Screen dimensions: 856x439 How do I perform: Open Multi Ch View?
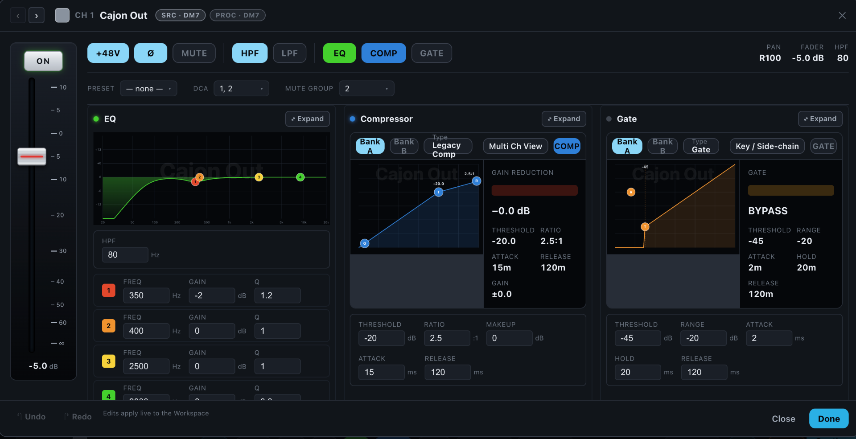coord(515,146)
